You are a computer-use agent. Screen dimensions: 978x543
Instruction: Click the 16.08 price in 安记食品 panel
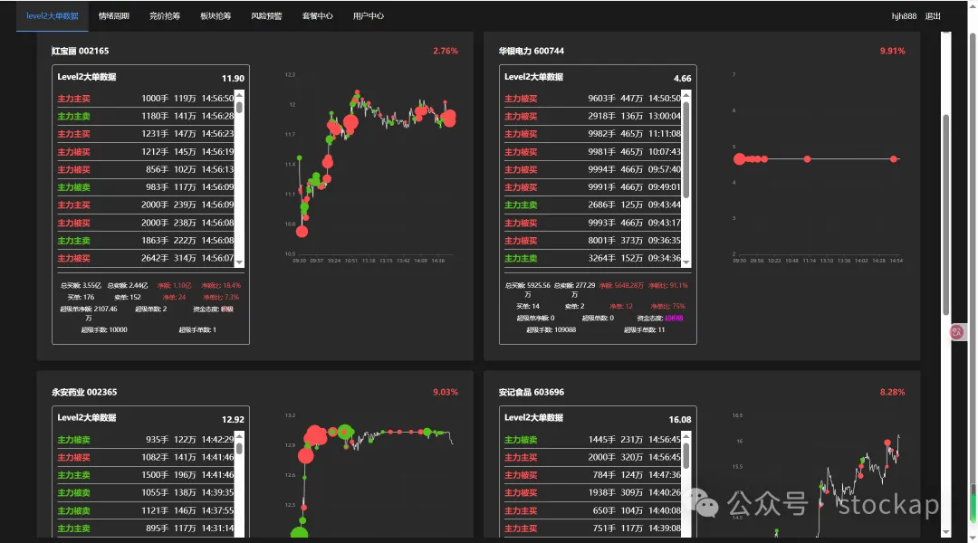[x=680, y=420]
